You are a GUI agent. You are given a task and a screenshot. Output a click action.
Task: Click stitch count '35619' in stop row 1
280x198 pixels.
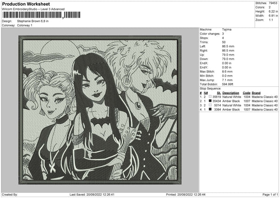point(217,97)
